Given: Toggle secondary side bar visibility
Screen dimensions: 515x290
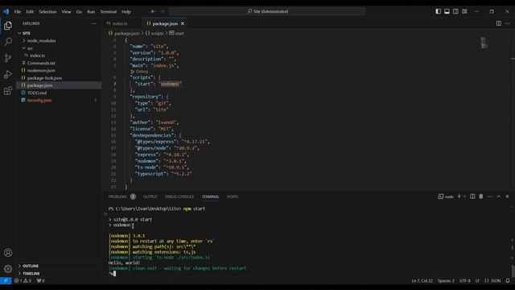Looking at the screenshot, I should (456, 11).
